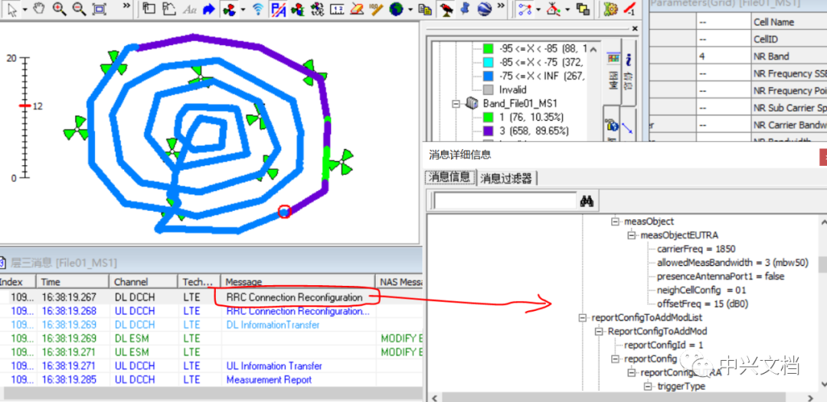Toggle the cell site display icon
Viewport: 827px width, 402px height.
229,9
